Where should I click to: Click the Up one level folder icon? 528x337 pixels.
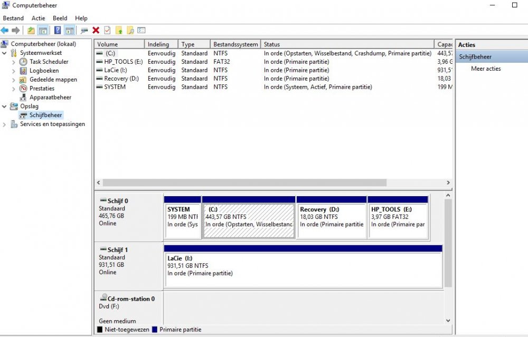tap(31, 31)
